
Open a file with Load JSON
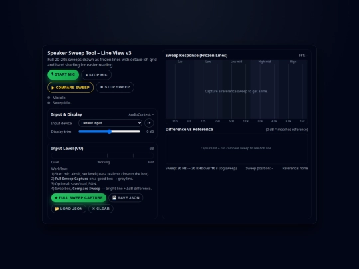point(68,209)
